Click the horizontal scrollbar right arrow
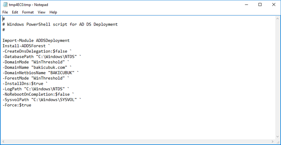This screenshot has width=281, height=145. point(273,142)
